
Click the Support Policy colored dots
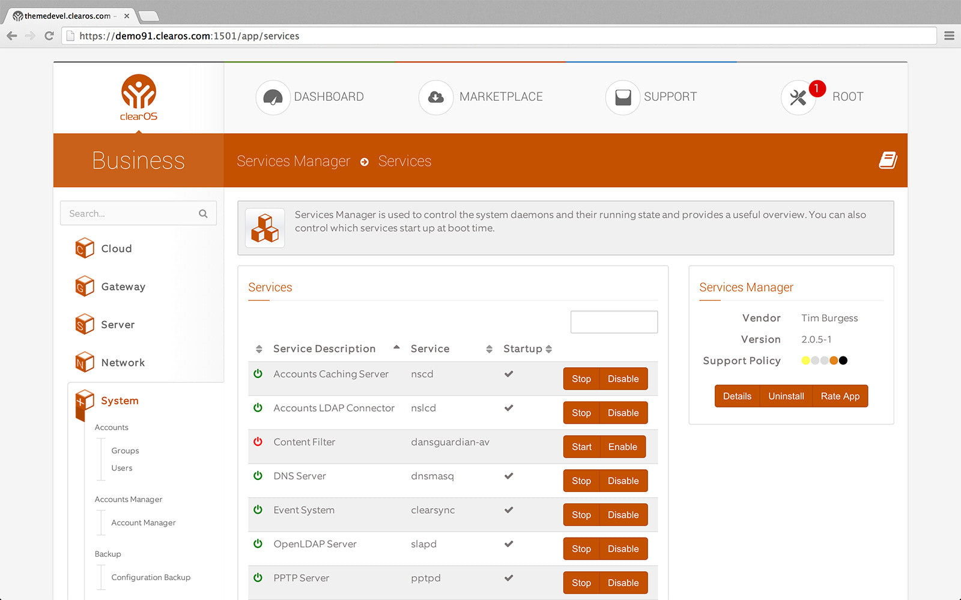pos(824,361)
